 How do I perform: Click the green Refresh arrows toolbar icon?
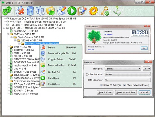7,11
